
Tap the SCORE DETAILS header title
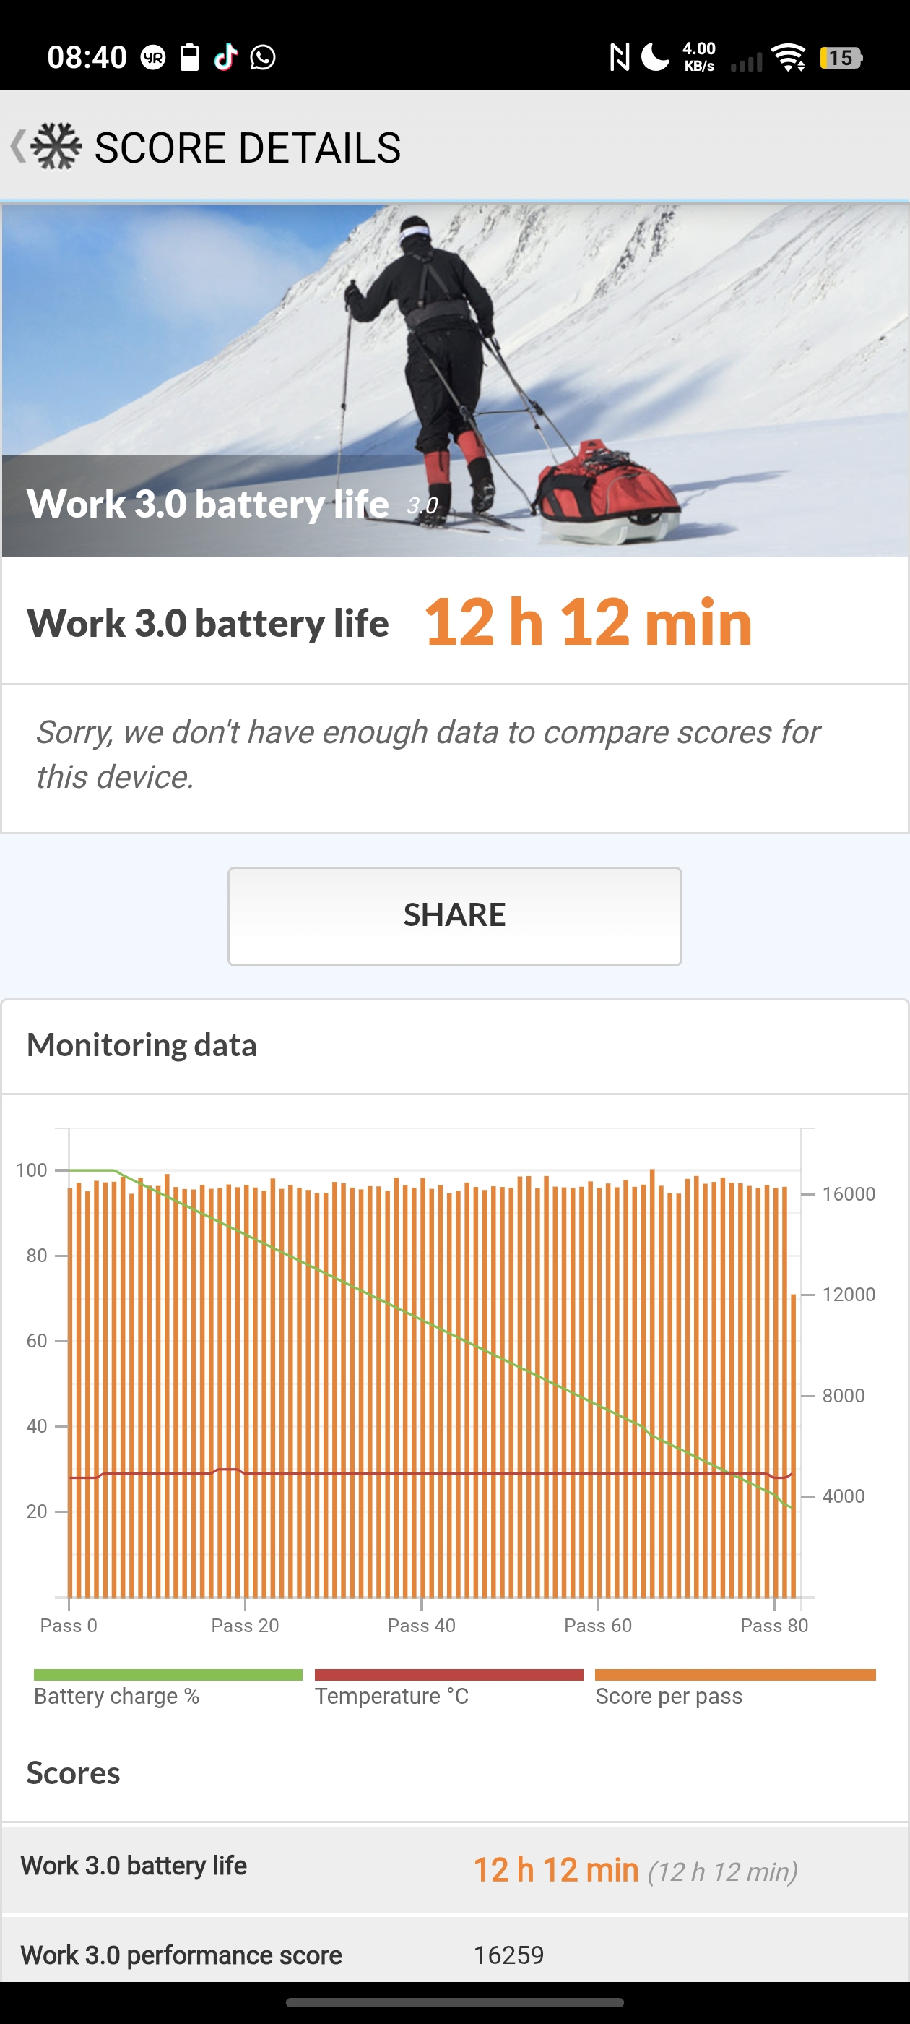click(247, 147)
